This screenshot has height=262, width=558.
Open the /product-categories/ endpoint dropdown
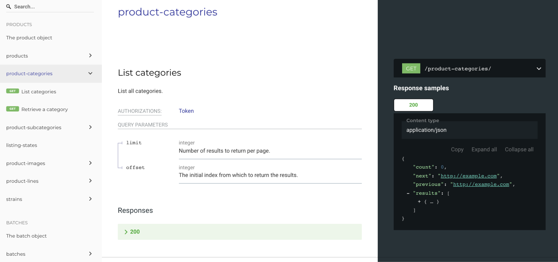538,69
